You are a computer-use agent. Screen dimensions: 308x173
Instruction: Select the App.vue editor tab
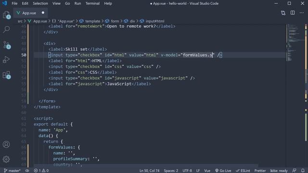click(30, 13)
